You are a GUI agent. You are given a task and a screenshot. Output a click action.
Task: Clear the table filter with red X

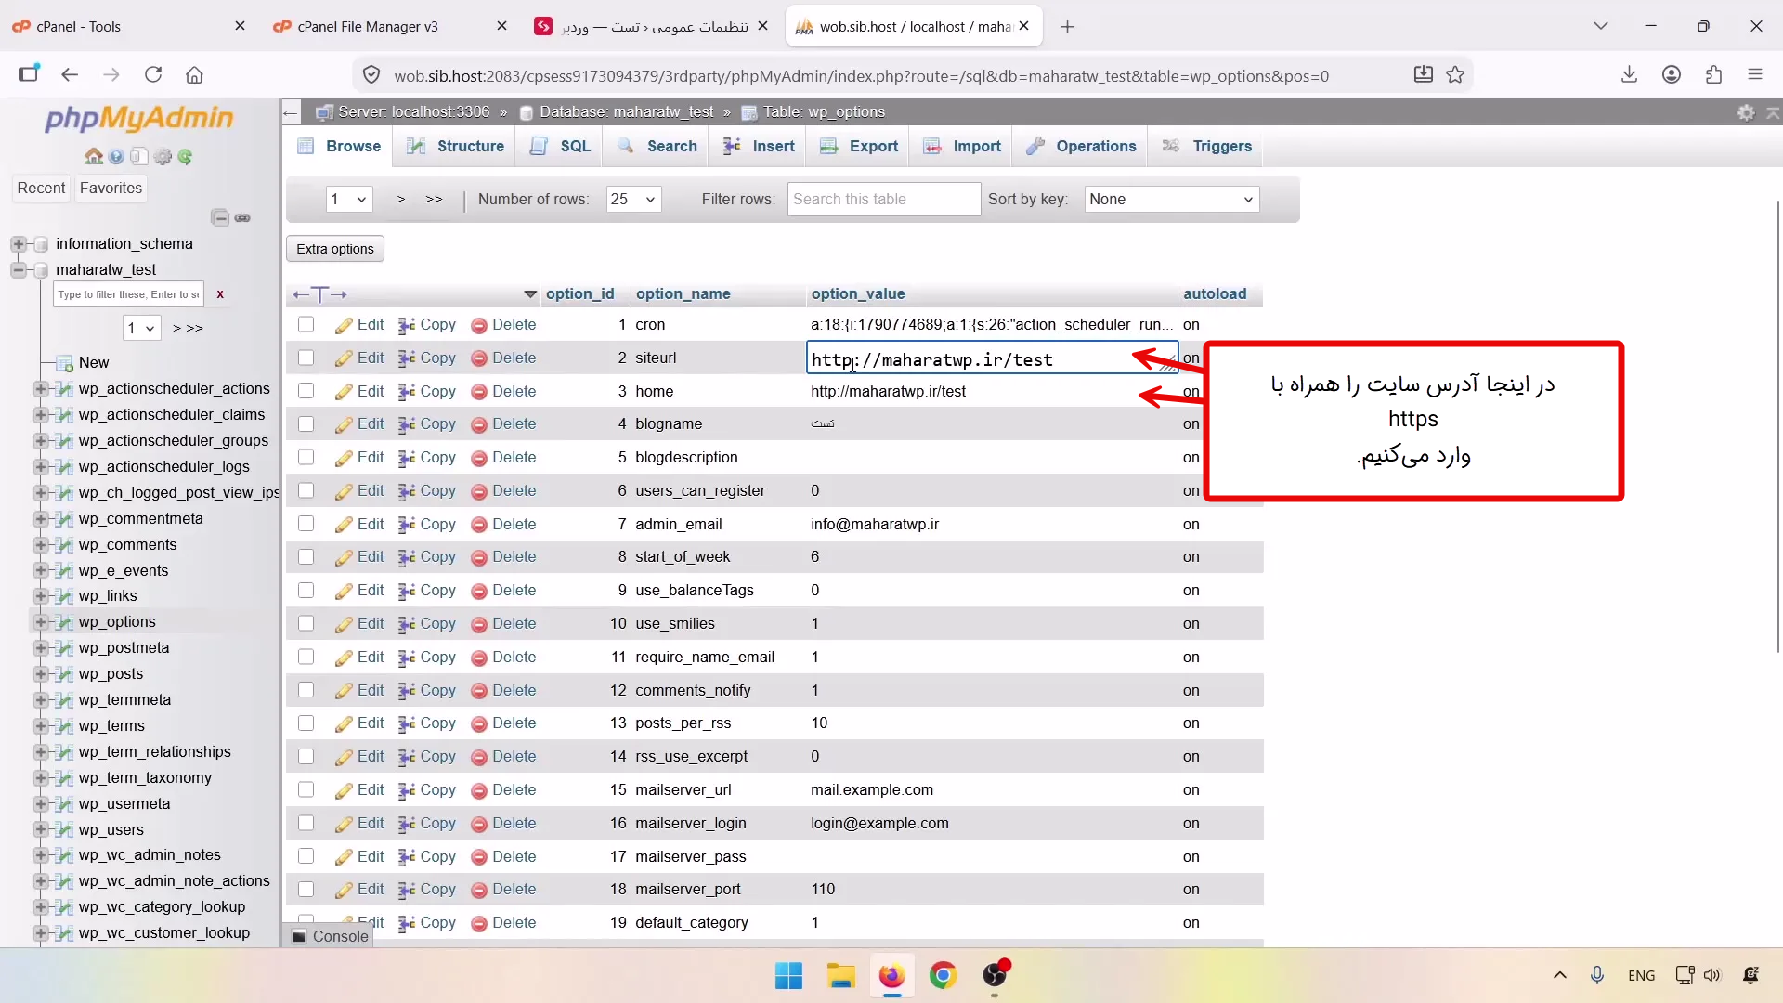(220, 294)
